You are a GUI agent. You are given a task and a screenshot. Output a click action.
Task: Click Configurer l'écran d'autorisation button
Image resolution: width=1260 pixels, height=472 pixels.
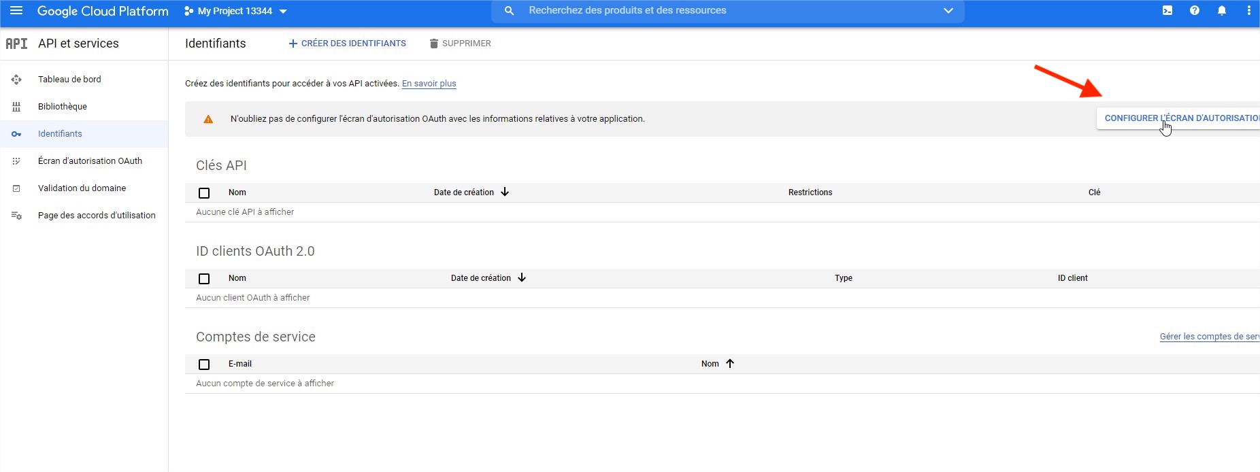(1178, 118)
